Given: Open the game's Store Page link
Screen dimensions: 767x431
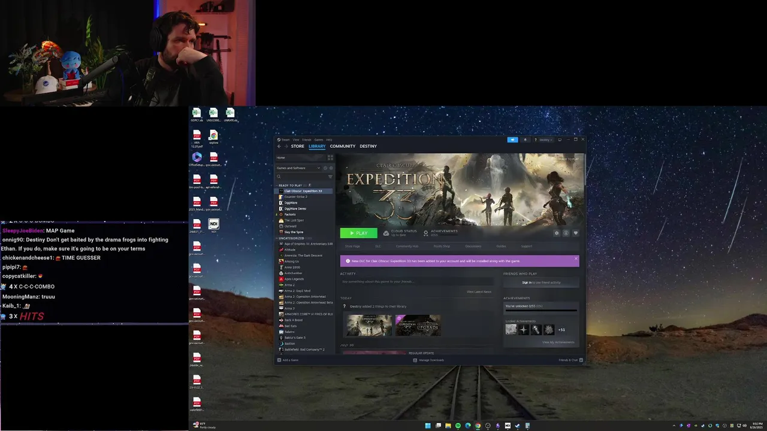Looking at the screenshot, I should pos(352,246).
